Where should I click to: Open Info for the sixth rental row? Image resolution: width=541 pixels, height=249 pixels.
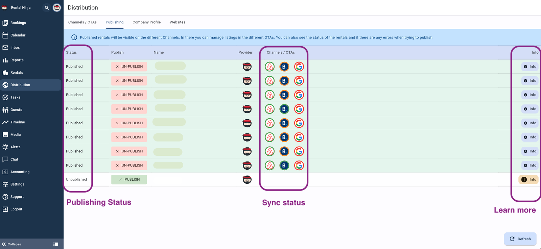[x=530, y=137]
